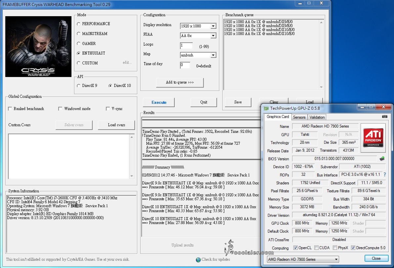Click the Save queue button

[x=238, y=102]
